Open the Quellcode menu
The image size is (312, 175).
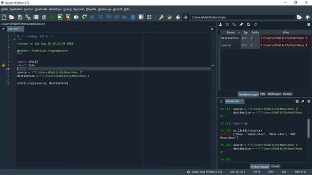[x=41, y=9]
